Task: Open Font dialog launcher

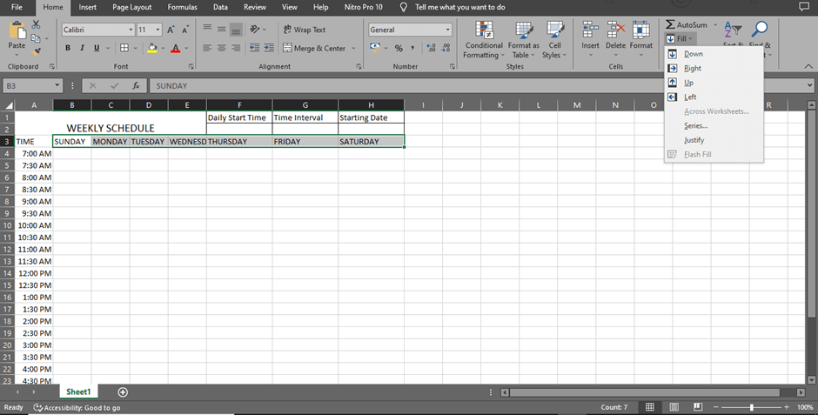Action: tap(191, 66)
